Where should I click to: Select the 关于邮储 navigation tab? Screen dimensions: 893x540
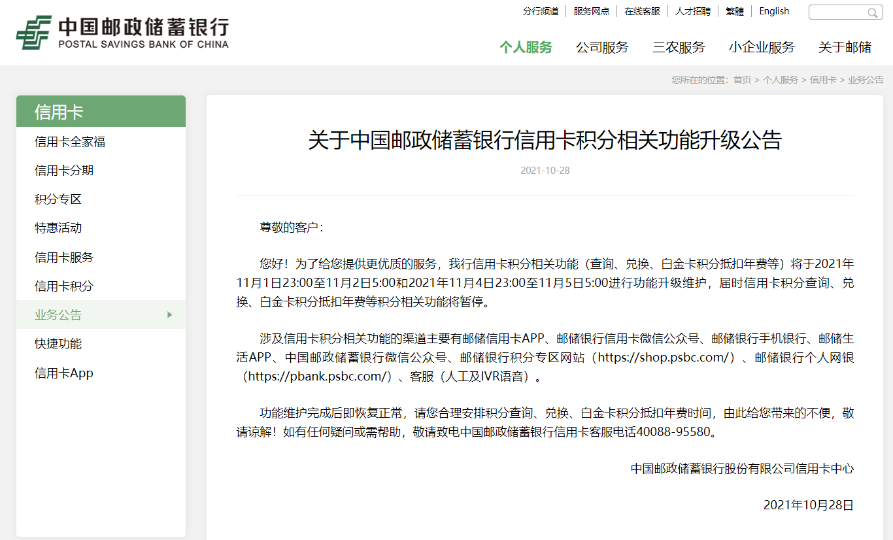pyautogui.click(x=845, y=47)
